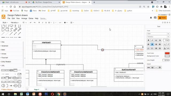Click the insert image button
This screenshot has width=171, height=96.
(x=152, y=67)
